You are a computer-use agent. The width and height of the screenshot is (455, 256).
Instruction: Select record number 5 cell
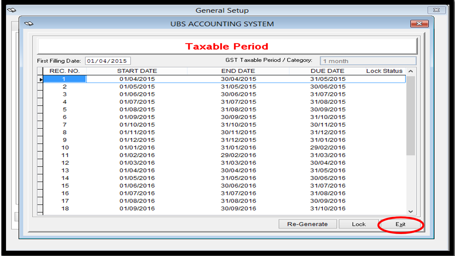tap(65, 110)
